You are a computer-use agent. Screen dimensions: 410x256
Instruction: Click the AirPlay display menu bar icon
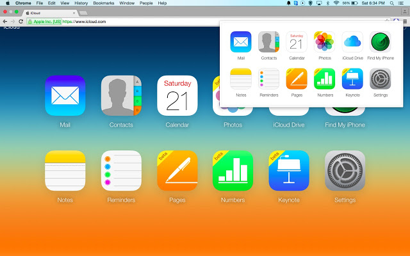tap(319, 3)
